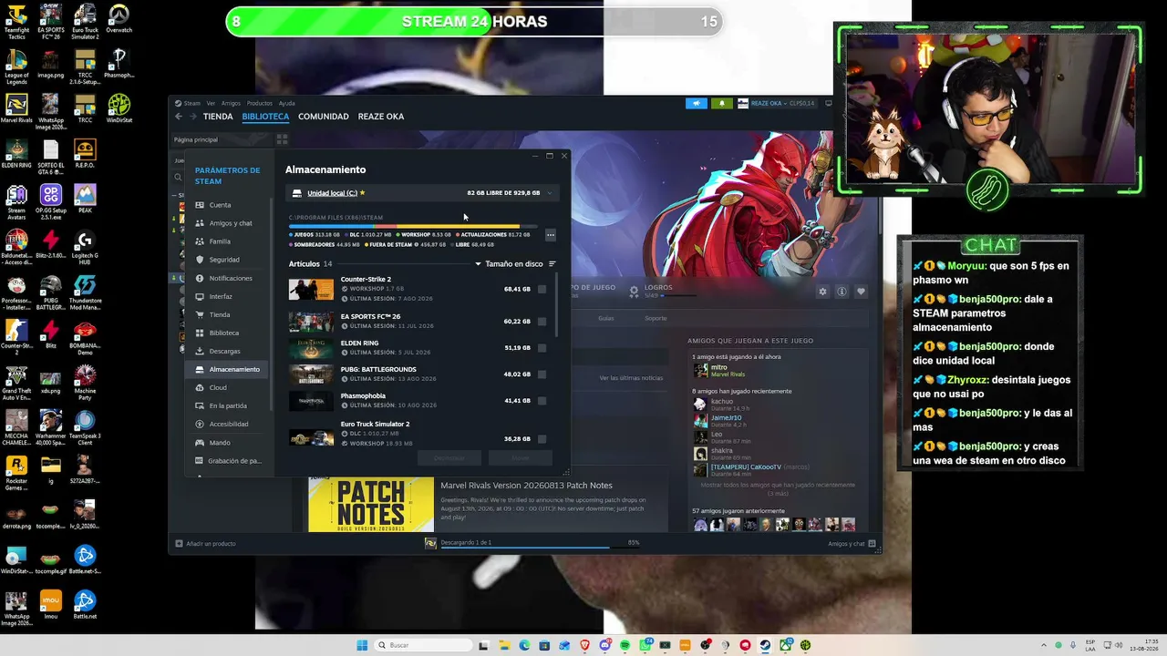The height and width of the screenshot is (656, 1167).
Task: Open Marvel Rivals game settings gear
Action: pyautogui.click(x=822, y=292)
